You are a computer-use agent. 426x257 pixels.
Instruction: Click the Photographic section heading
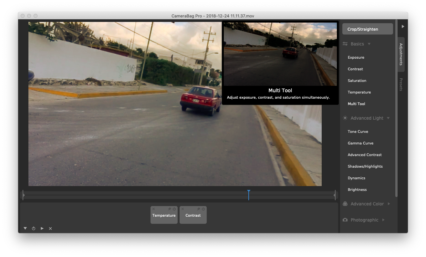[364, 220]
